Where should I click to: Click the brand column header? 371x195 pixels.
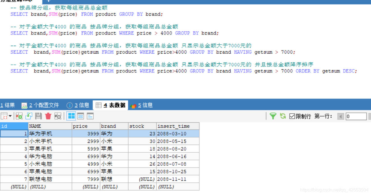point(114,126)
